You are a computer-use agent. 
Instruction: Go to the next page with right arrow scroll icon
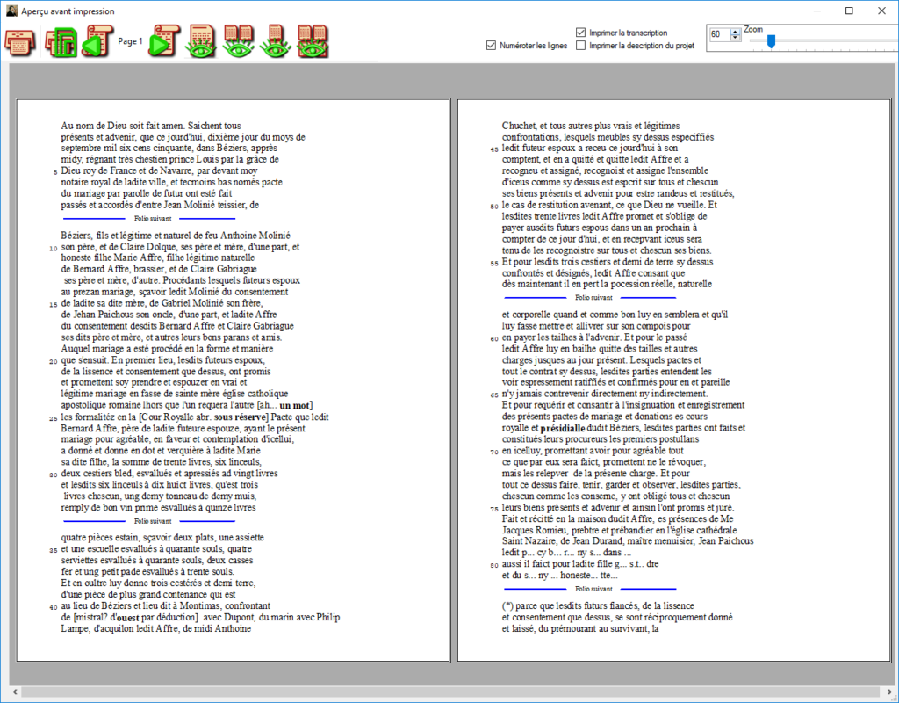coord(164,42)
